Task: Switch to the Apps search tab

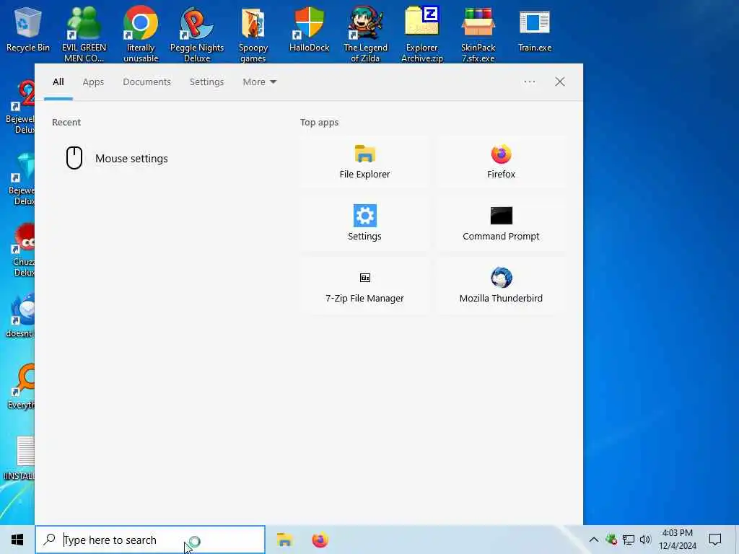Action: pos(93,82)
